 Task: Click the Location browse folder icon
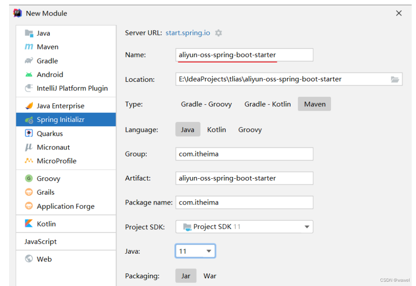coord(394,79)
